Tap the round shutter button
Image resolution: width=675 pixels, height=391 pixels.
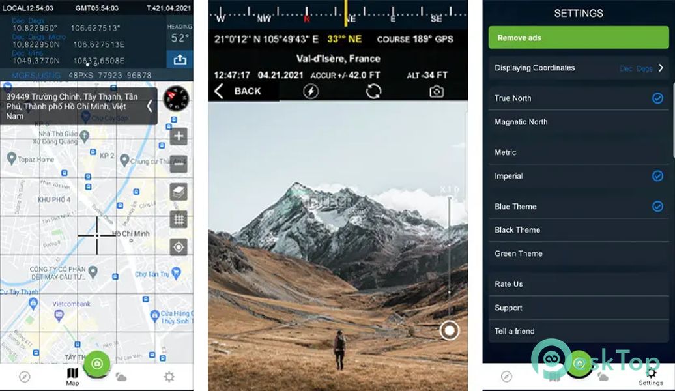point(450,330)
